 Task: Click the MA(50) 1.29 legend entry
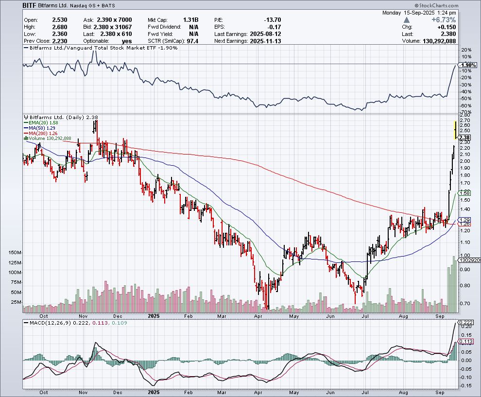(40, 128)
